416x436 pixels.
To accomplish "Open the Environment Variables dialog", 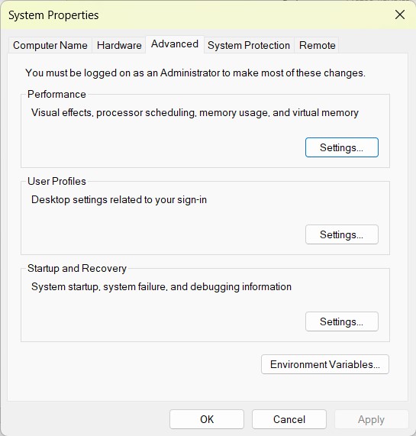I will point(325,364).
